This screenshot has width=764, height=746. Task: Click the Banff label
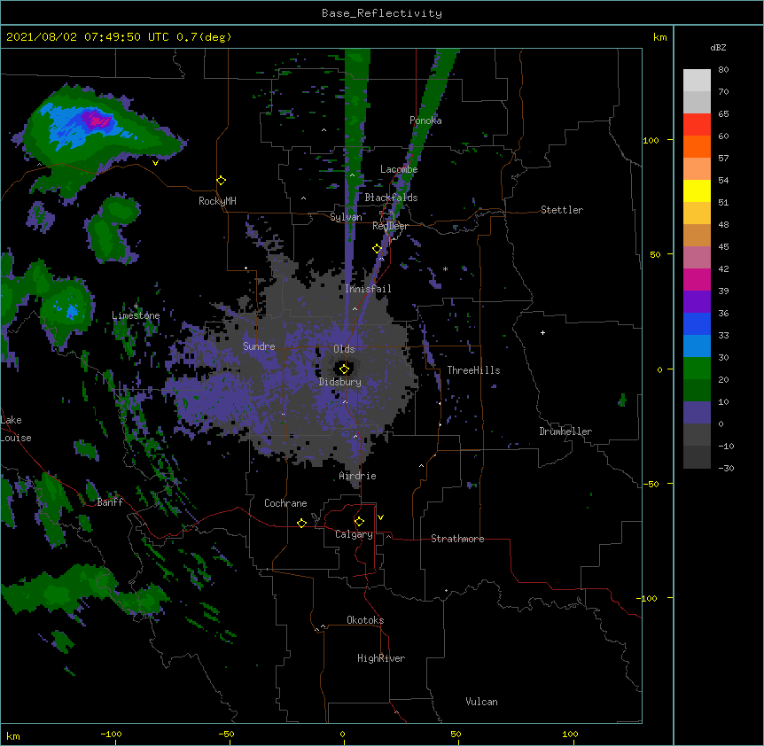pyautogui.click(x=110, y=502)
